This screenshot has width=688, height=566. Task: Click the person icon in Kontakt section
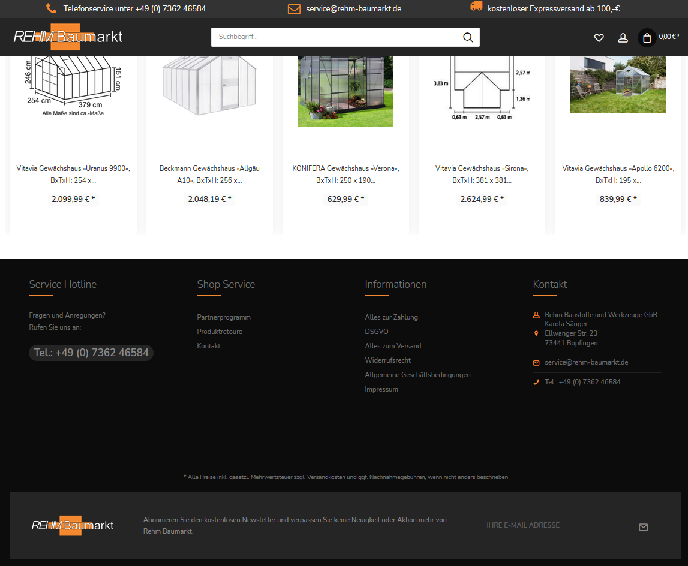pyautogui.click(x=536, y=315)
